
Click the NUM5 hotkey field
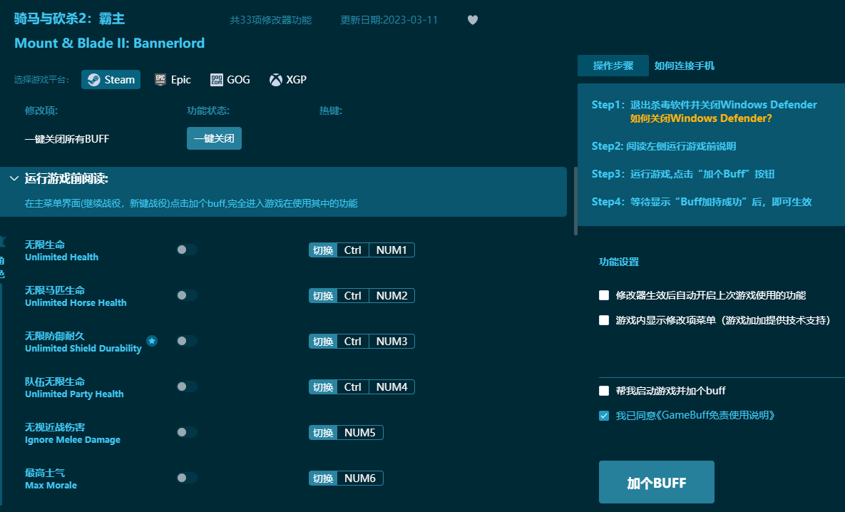tap(360, 433)
